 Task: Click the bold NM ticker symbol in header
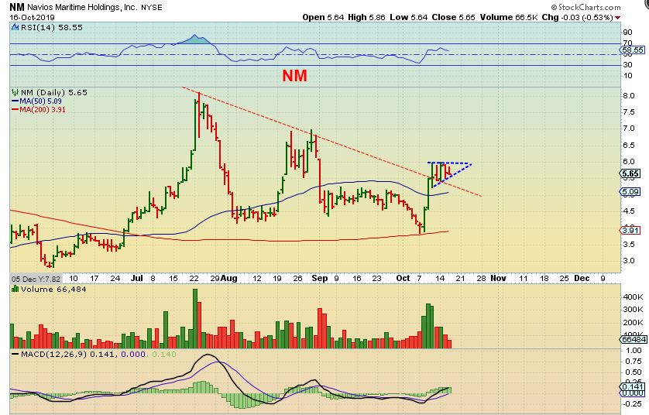pos(17,7)
